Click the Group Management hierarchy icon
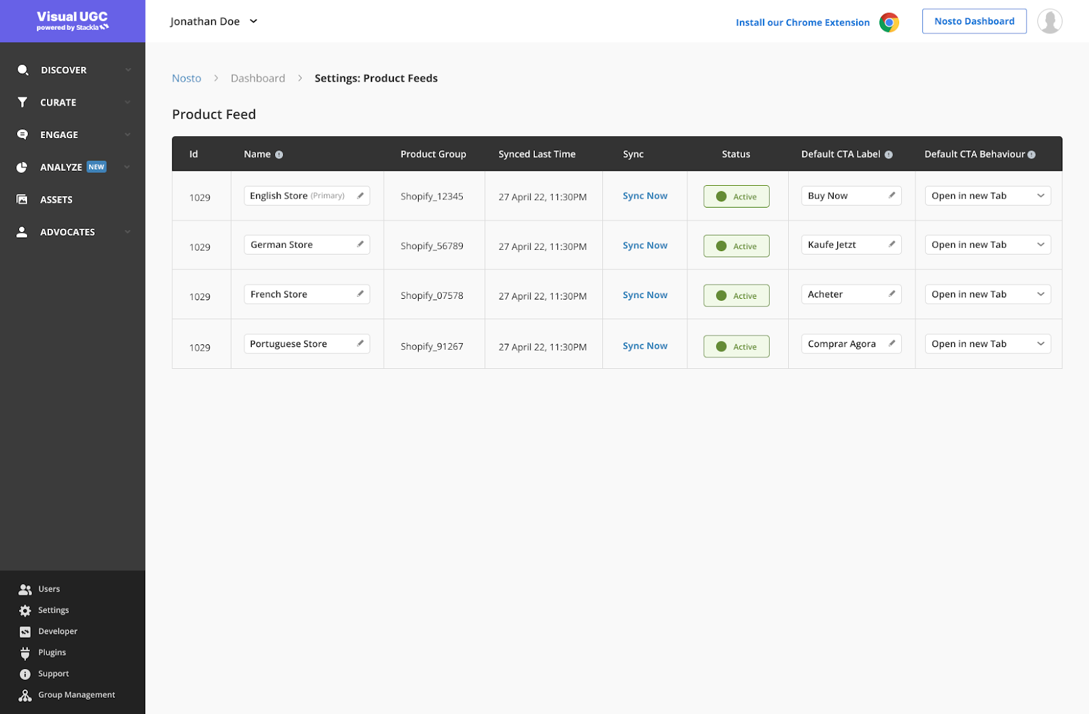The image size is (1089, 714). 25,696
